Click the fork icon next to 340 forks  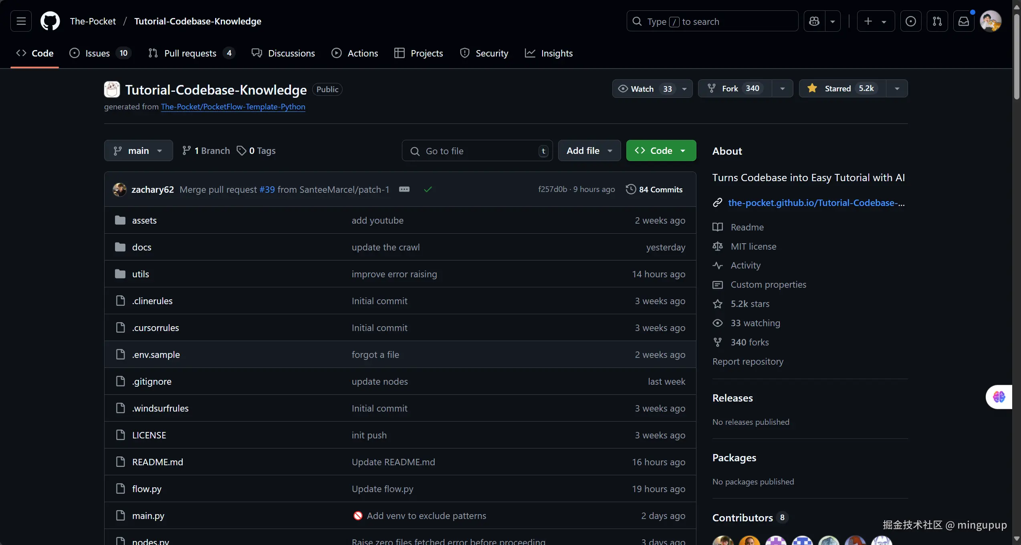tap(717, 342)
